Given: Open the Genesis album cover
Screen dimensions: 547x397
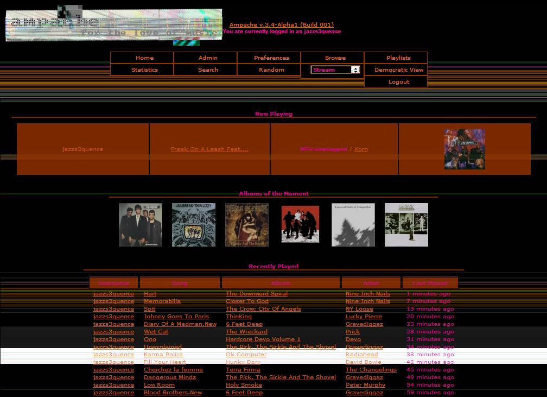Looking at the screenshot, I should [x=406, y=225].
